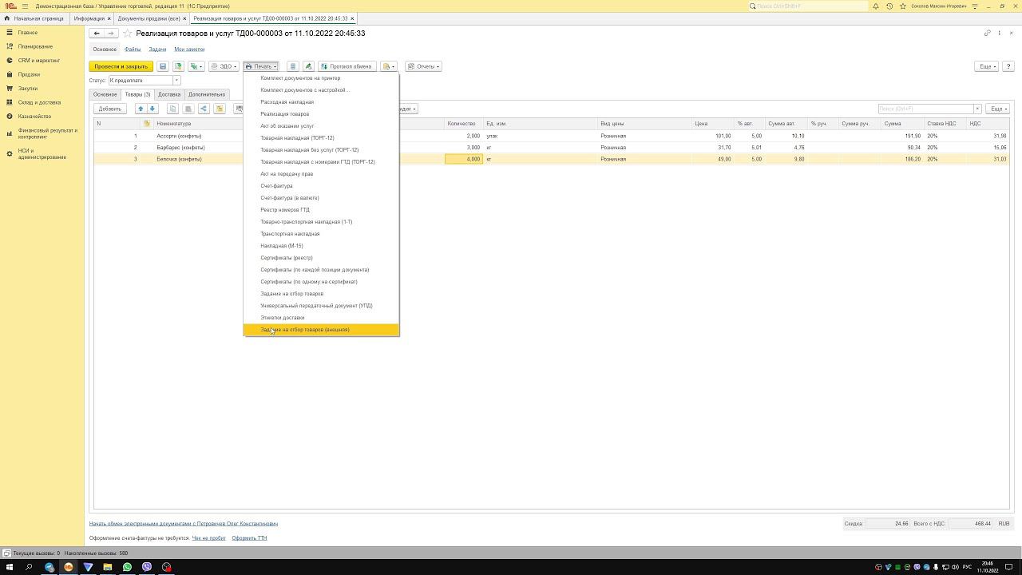The height and width of the screenshot is (575, 1022).
Task: Move row down with blue down arrow
Action: tap(153, 109)
